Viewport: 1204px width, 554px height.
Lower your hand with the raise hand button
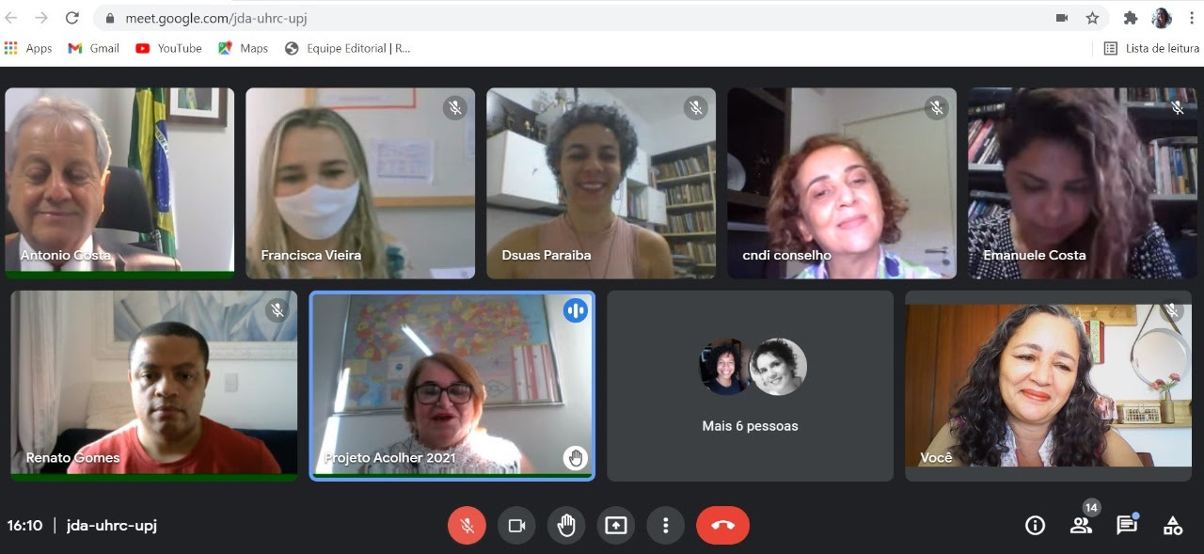click(x=565, y=526)
